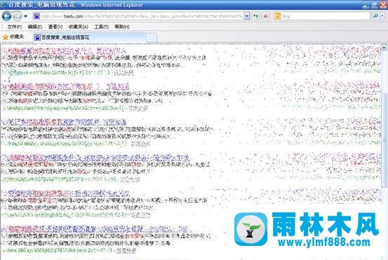Click the Forward navigation arrow
Image resolution: width=388 pixels, height=260 pixels.
click(17, 16)
